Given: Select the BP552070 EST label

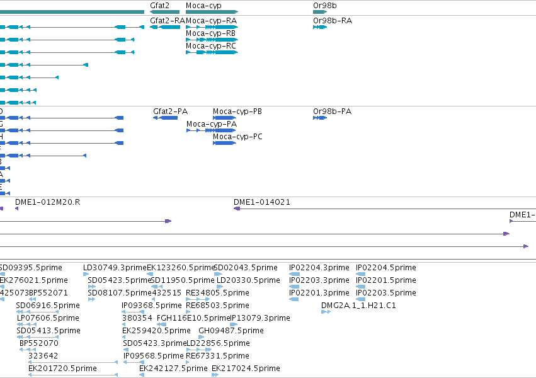Looking at the screenshot, I should [38, 343].
